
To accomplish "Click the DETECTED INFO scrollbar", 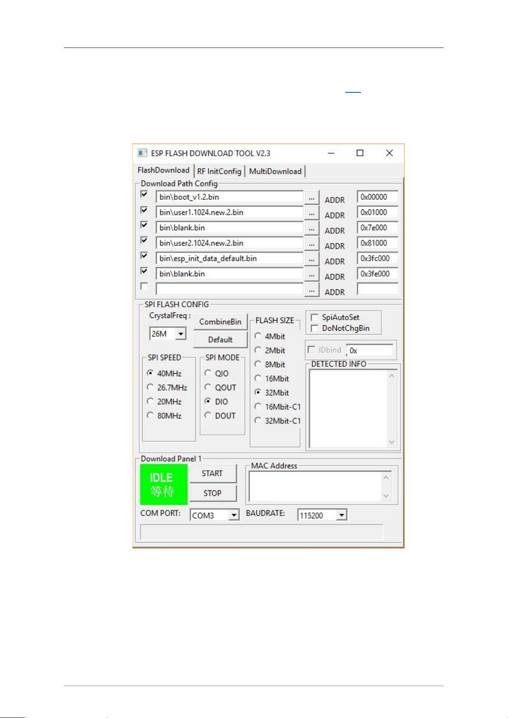I will [x=392, y=409].
